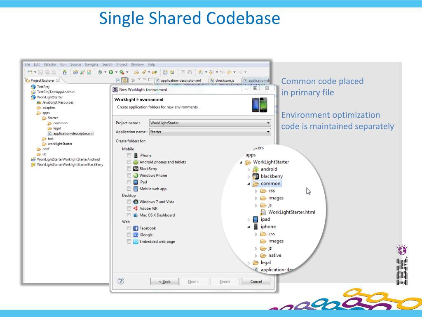Check the iPhone checkbox

click(x=129, y=155)
